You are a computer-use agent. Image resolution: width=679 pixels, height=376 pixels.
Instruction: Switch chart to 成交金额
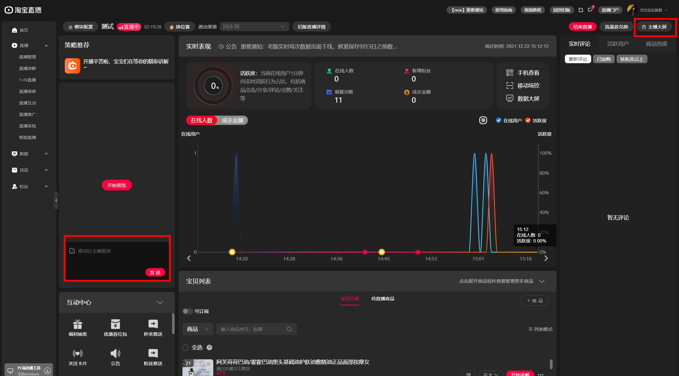pyautogui.click(x=232, y=120)
